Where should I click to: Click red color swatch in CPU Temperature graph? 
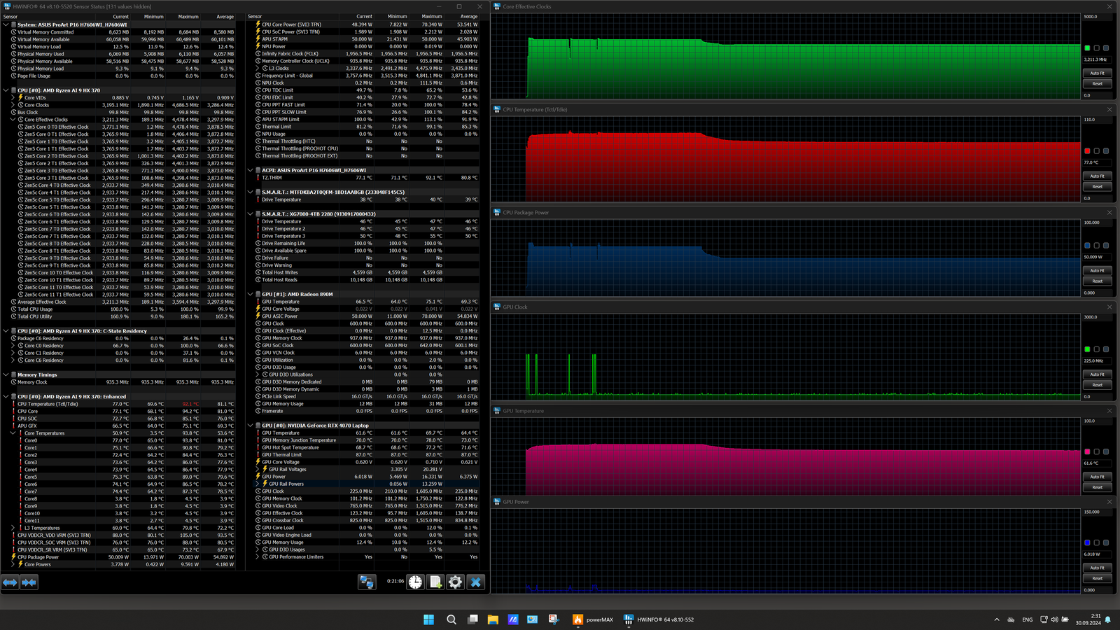(x=1087, y=151)
